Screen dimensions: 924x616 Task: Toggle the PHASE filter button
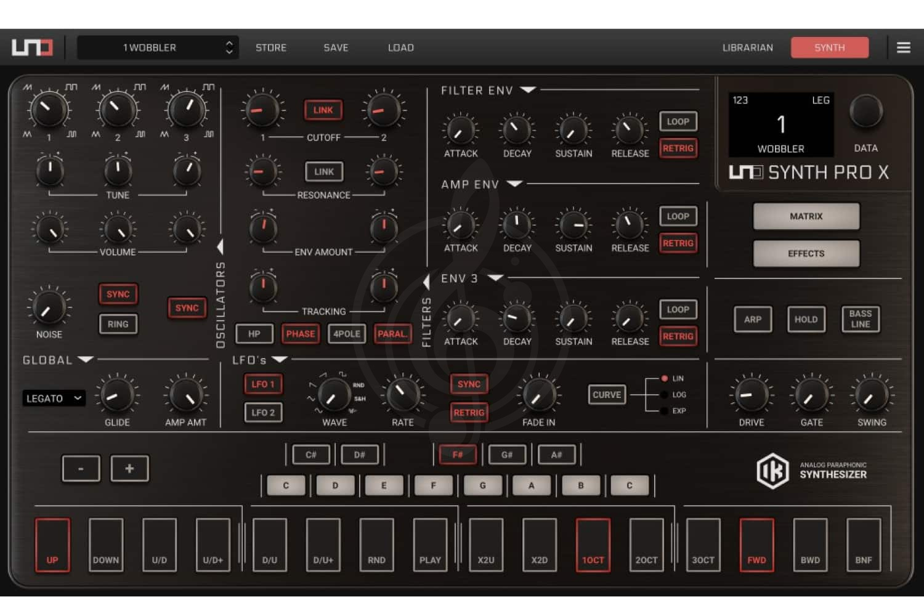pos(301,334)
